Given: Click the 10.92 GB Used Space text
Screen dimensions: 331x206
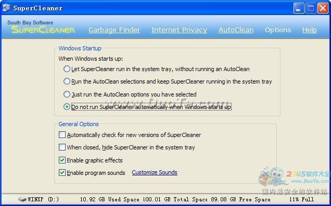Looking at the screenshot, I should (109, 199).
